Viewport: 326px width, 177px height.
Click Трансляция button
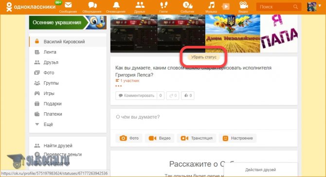[197, 138]
